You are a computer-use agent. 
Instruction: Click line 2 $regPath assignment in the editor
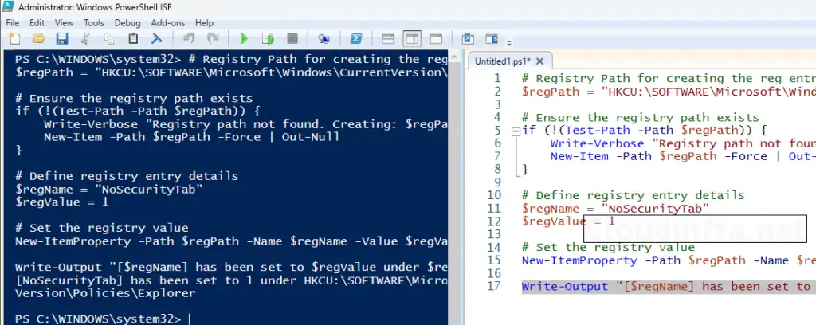(x=669, y=92)
